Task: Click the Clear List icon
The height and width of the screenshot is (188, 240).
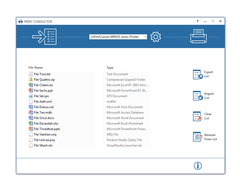Action: click(197, 116)
